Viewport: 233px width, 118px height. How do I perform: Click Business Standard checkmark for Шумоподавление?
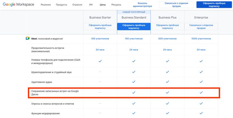point(134,72)
